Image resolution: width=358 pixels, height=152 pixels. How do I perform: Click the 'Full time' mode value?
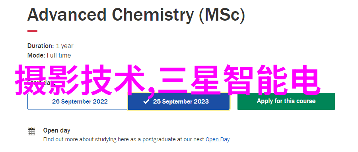coord(59,56)
